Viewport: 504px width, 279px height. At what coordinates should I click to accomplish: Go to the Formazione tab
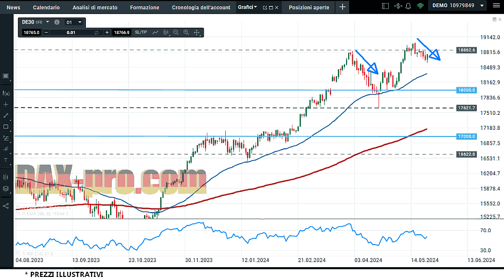[145, 7]
